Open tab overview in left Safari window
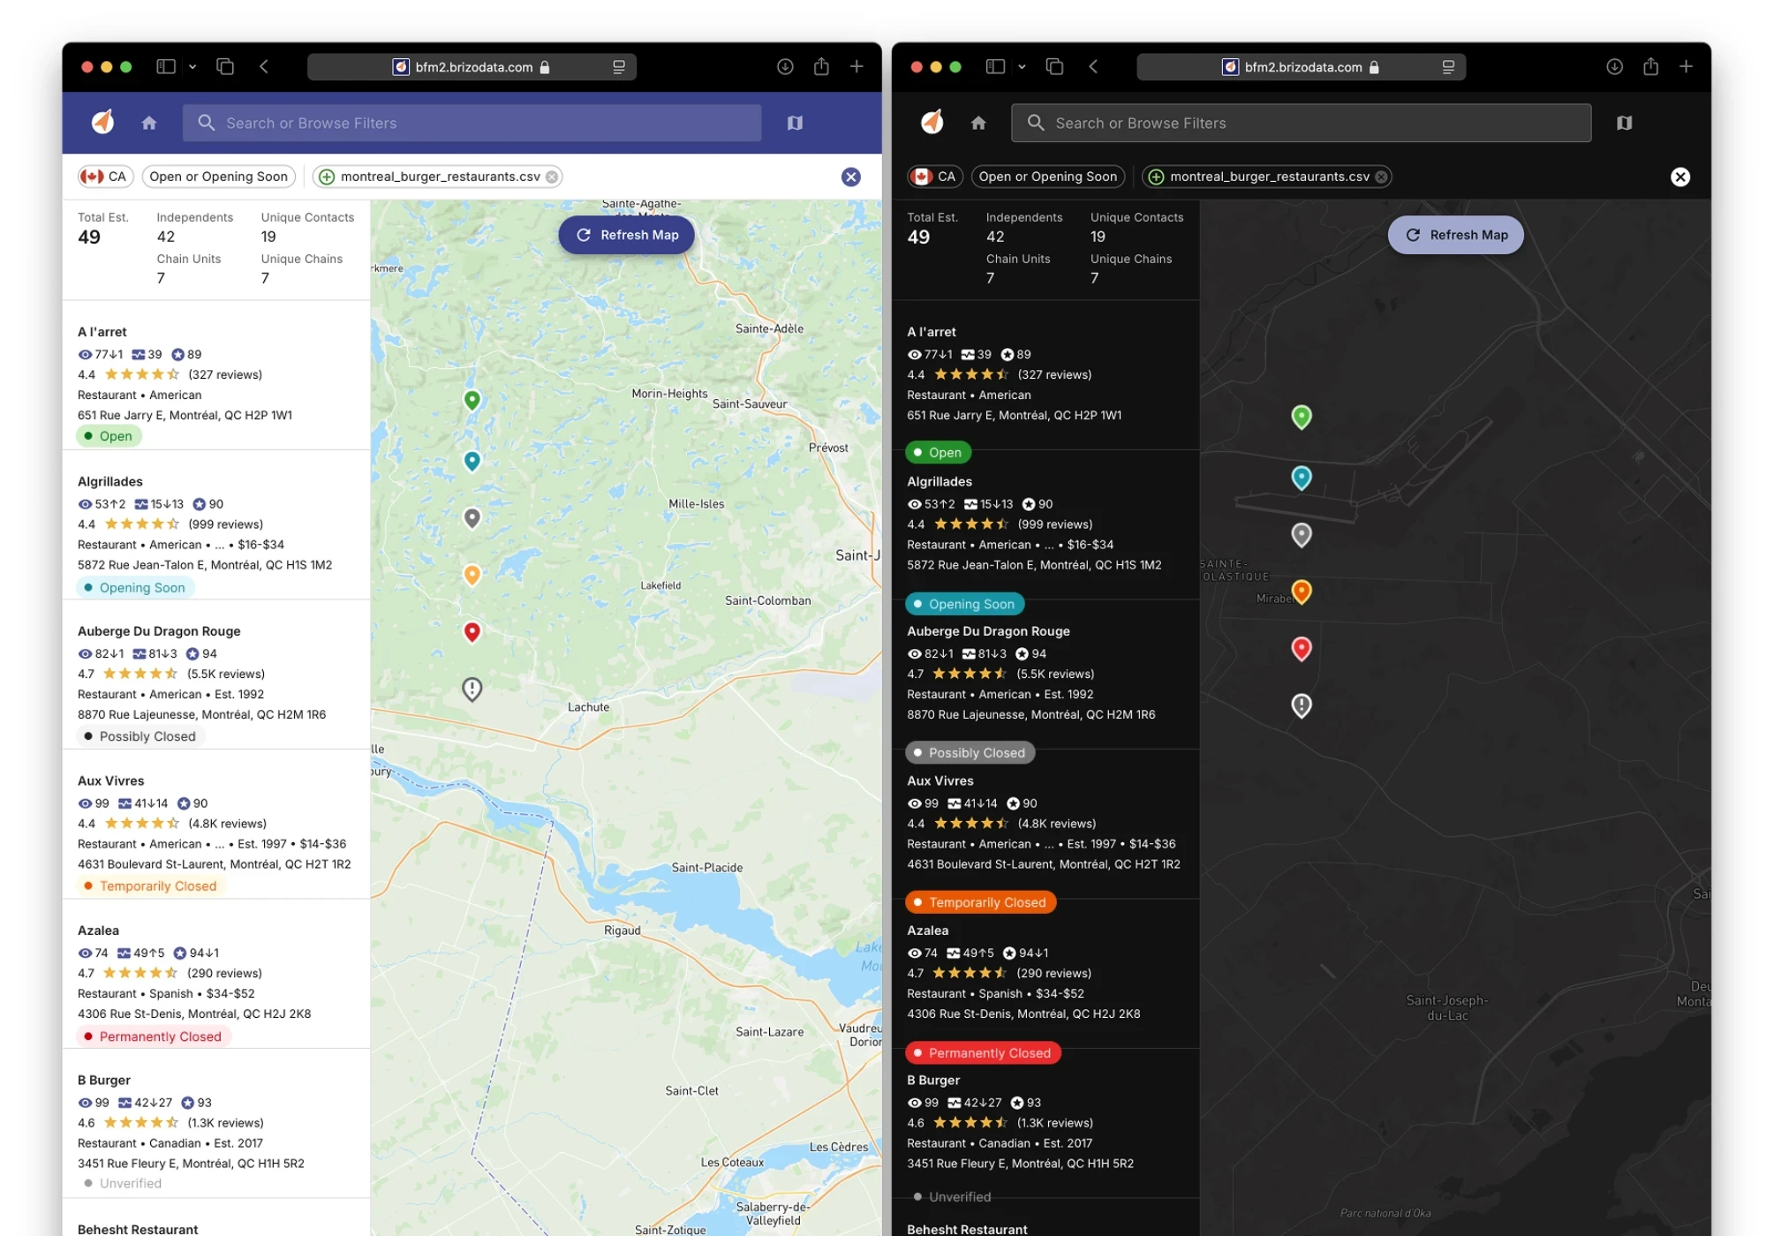 point(225,66)
